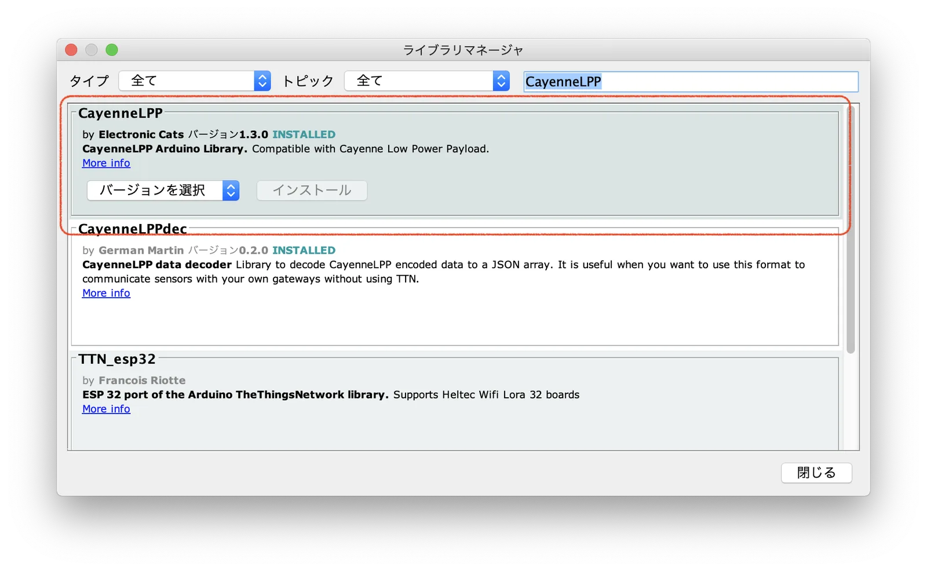This screenshot has width=927, height=571.
Task: Click author name Electronic Cats
Action: coord(141,134)
